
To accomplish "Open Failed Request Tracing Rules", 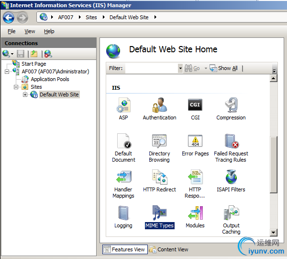I will point(231,148).
